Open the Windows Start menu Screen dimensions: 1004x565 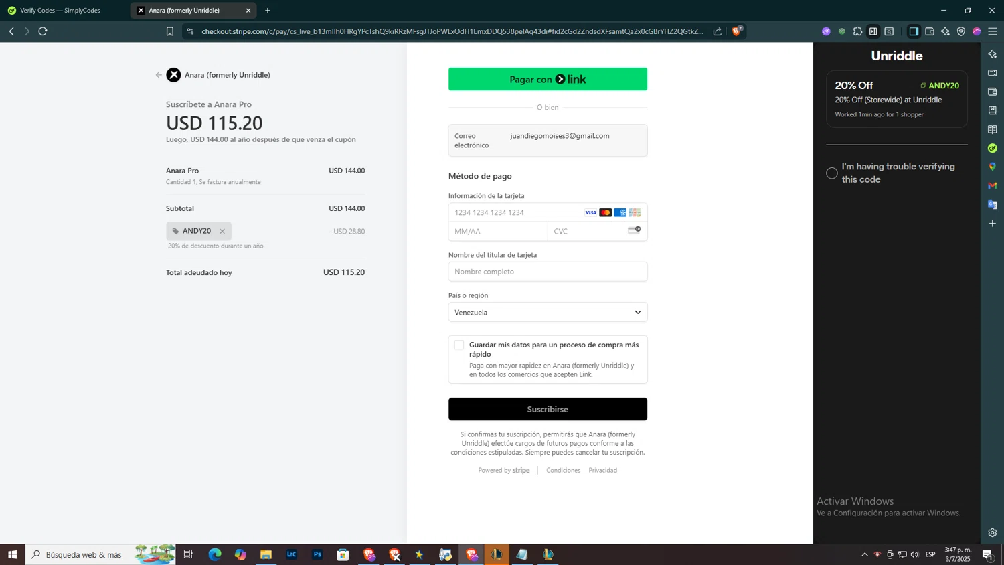[12, 554]
